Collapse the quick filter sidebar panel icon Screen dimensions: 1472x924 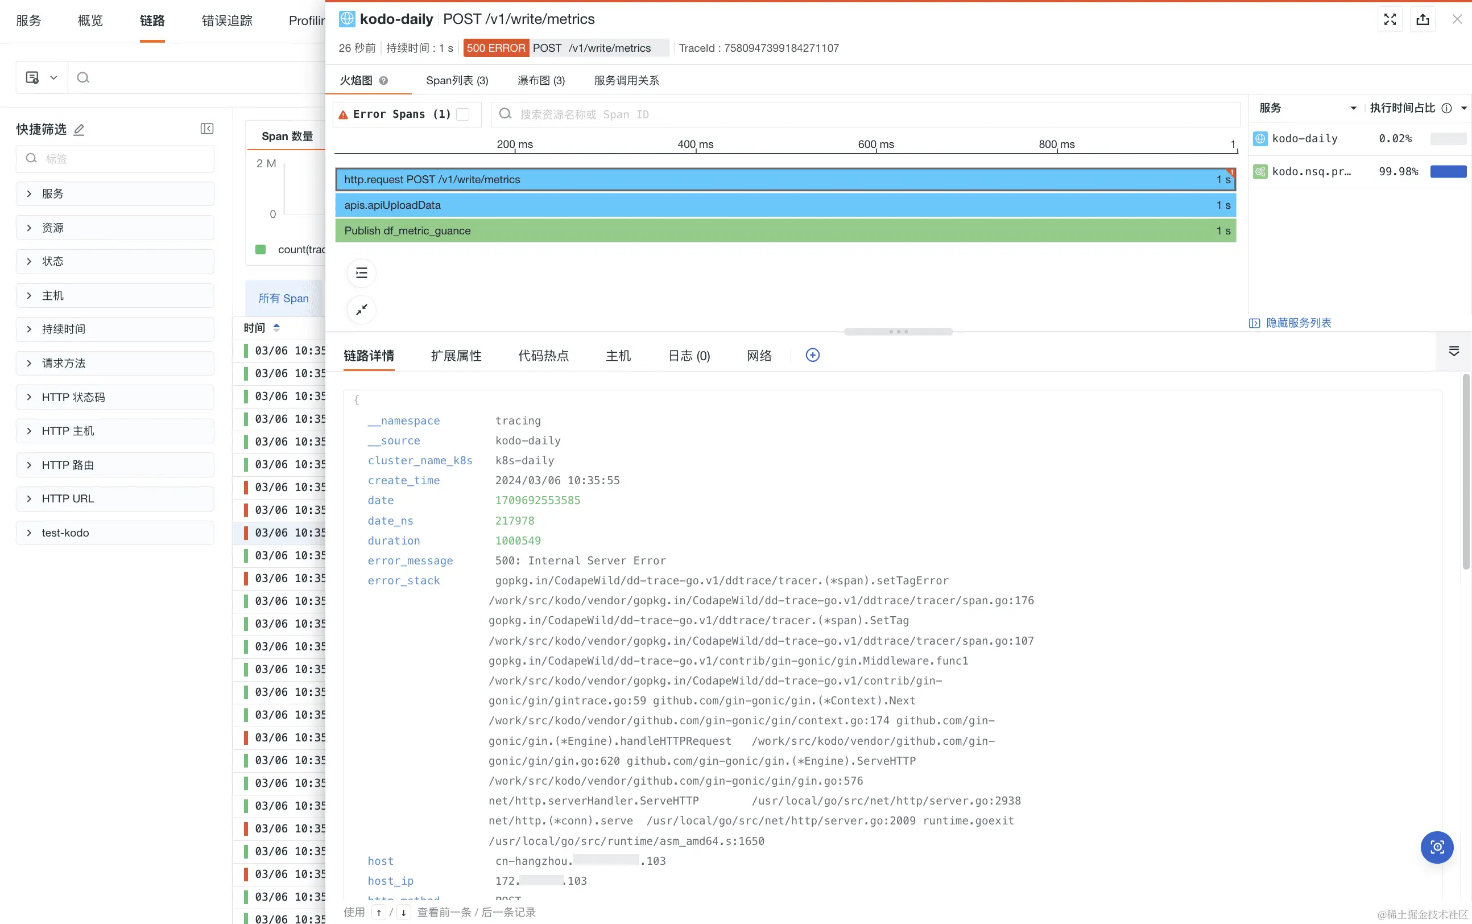(x=206, y=129)
